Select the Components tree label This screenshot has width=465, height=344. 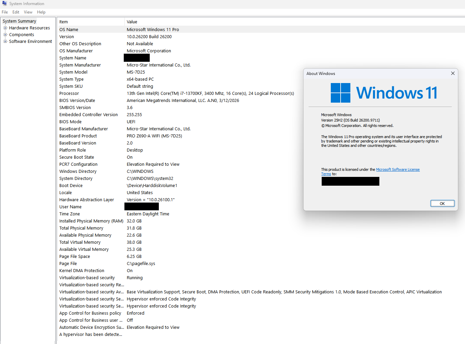(22, 35)
